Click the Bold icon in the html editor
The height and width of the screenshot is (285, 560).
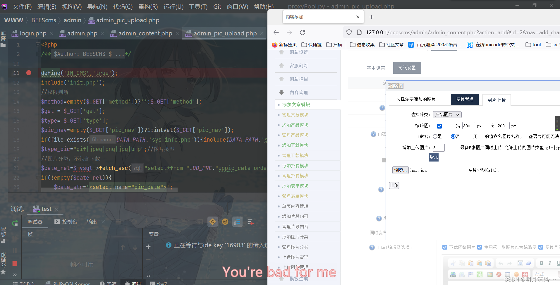click(x=541, y=263)
